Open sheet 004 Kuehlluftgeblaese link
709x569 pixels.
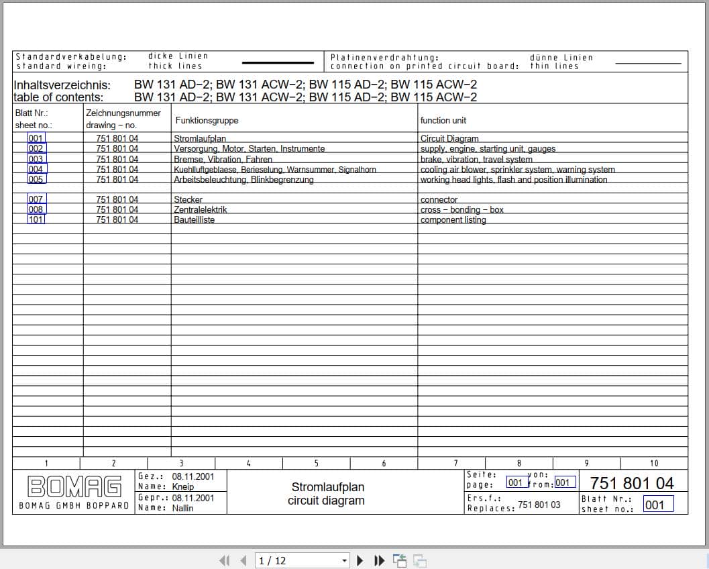tap(36, 168)
